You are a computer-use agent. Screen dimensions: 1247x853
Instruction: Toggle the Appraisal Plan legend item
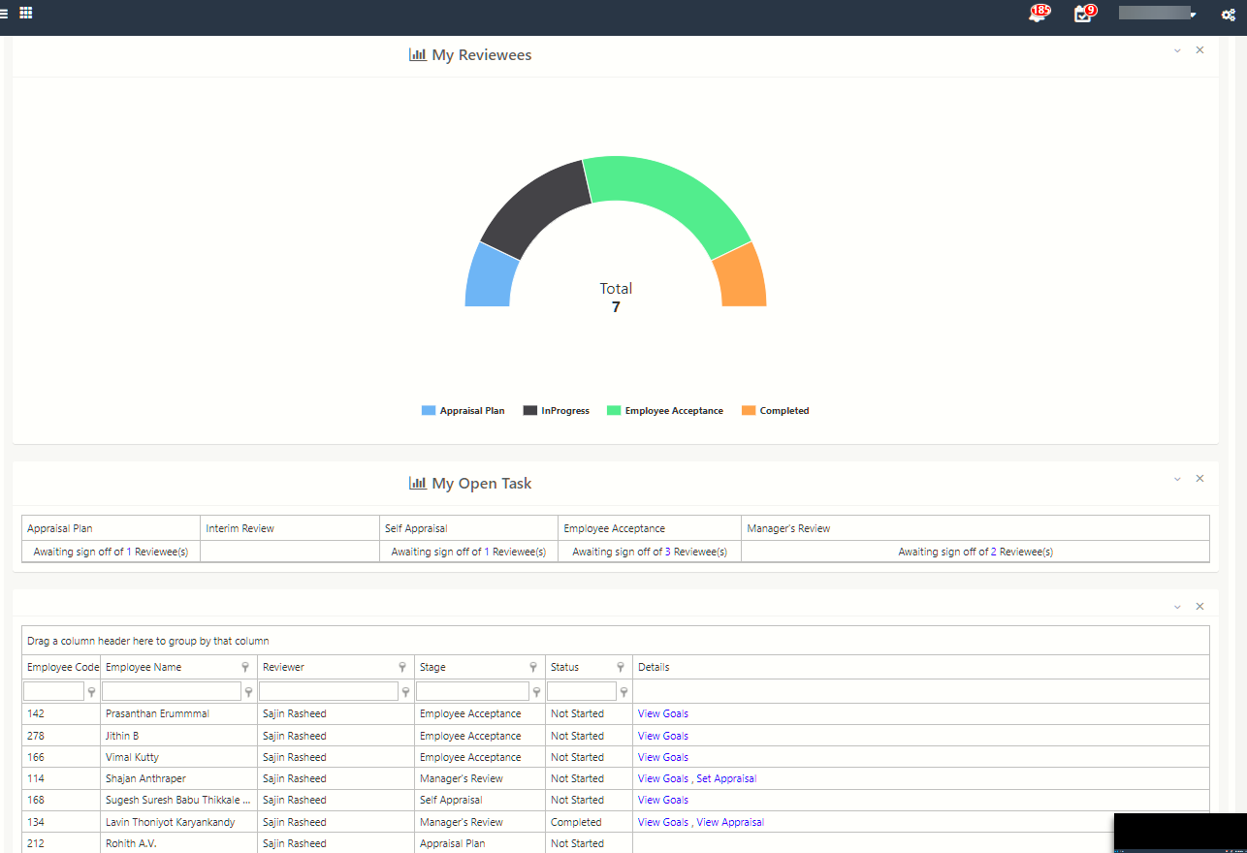(463, 410)
